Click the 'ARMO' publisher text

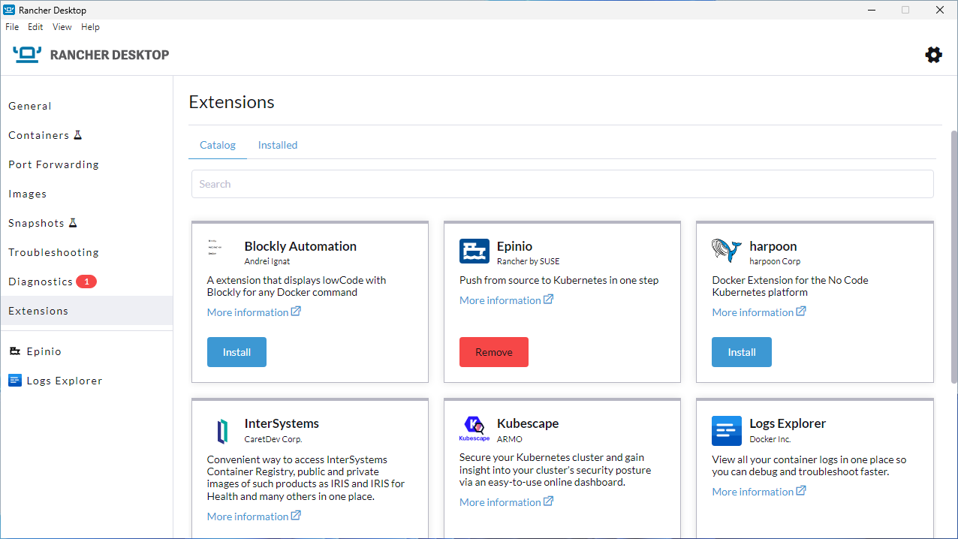[x=510, y=439]
